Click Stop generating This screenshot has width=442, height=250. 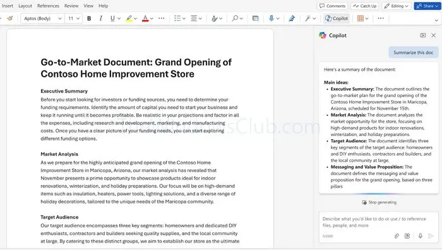379,202
